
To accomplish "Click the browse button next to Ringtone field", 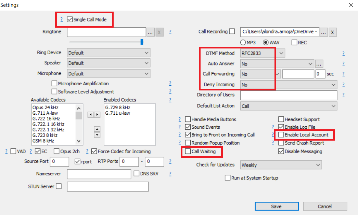I will pos(151,32).
